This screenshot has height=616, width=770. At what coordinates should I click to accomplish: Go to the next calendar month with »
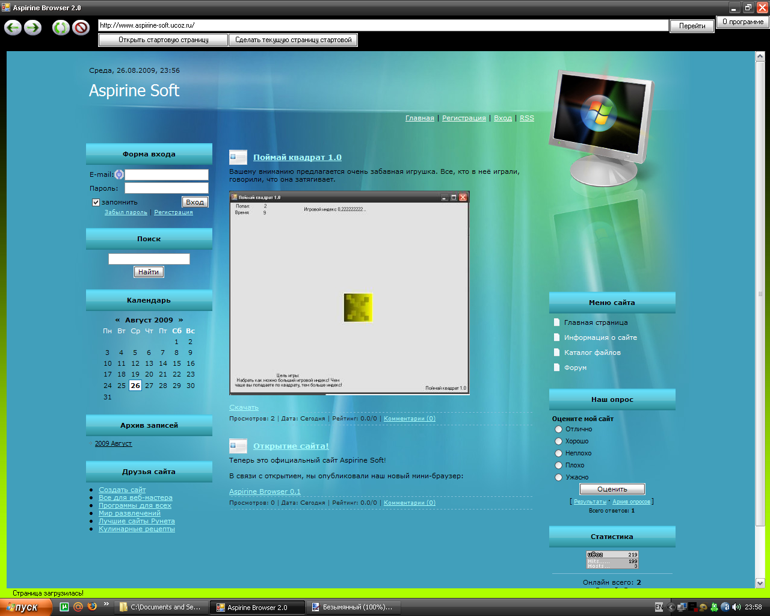[180, 320]
